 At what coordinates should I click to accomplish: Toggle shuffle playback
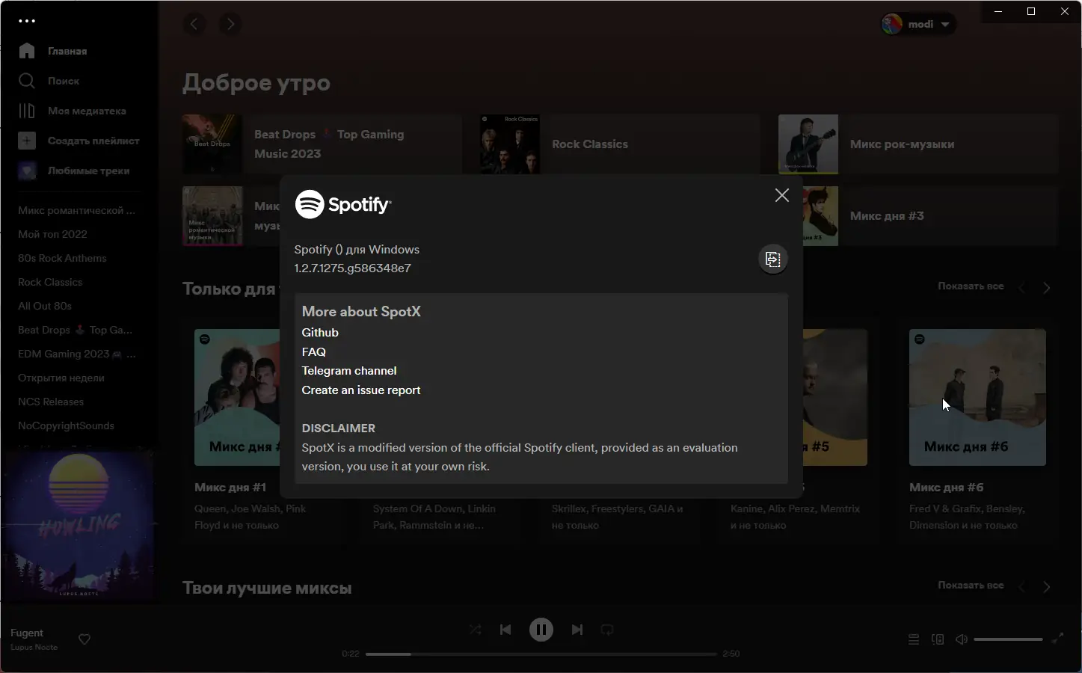(475, 630)
